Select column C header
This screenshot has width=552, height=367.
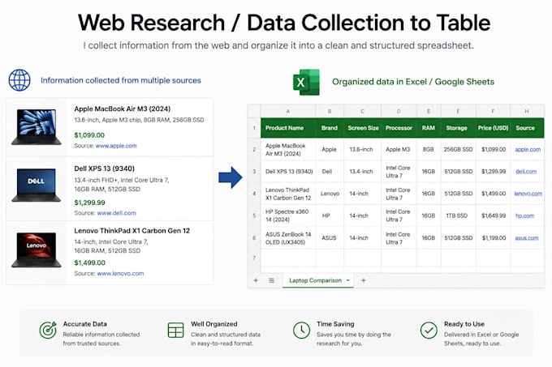(x=362, y=111)
